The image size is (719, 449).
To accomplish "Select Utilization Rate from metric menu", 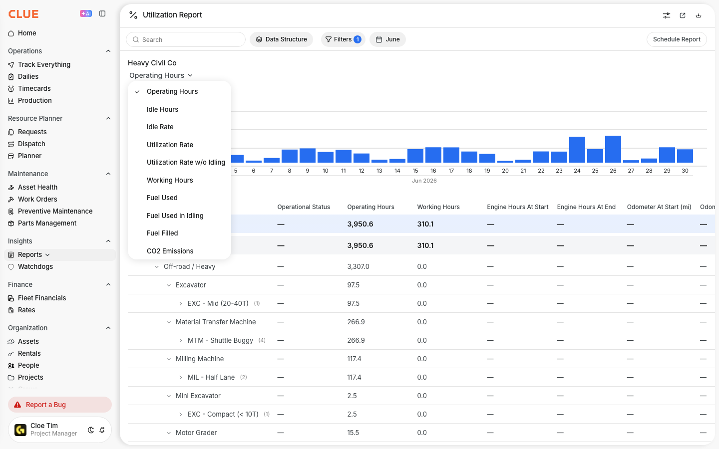I will pyautogui.click(x=170, y=145).
